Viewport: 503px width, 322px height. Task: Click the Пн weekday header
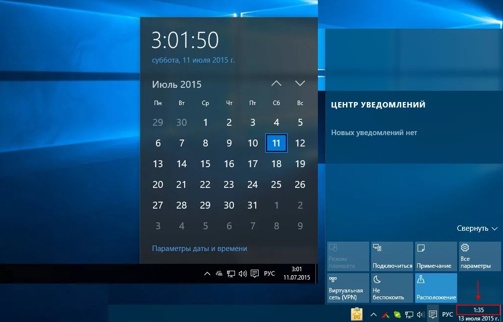pos(158,103)
